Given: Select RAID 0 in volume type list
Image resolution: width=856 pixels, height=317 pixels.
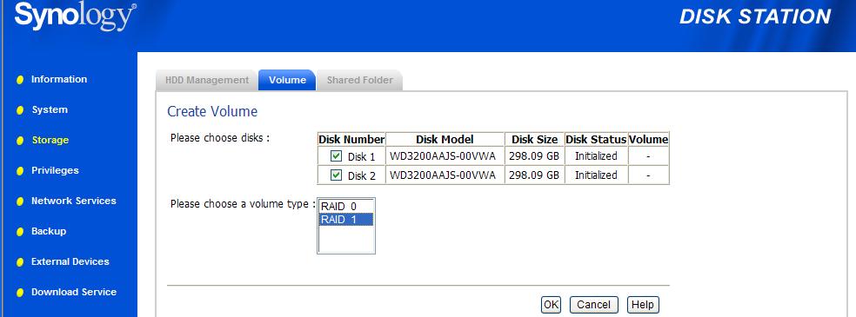Looking at the screenshot, I should click(x=345, y=207).
